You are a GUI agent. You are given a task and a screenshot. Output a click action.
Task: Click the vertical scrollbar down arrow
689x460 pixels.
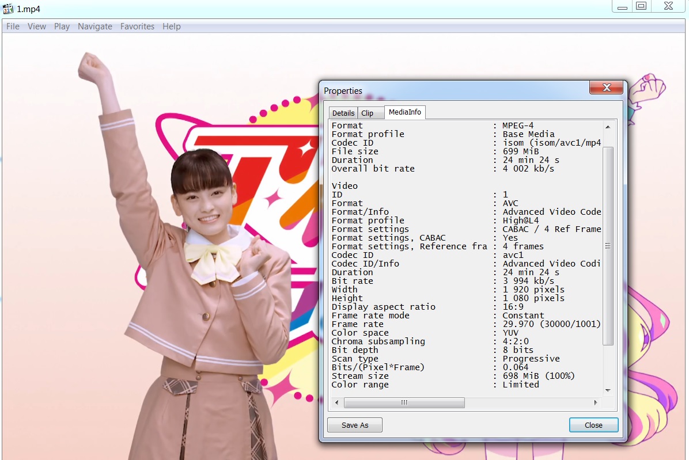tap(608, 390)
